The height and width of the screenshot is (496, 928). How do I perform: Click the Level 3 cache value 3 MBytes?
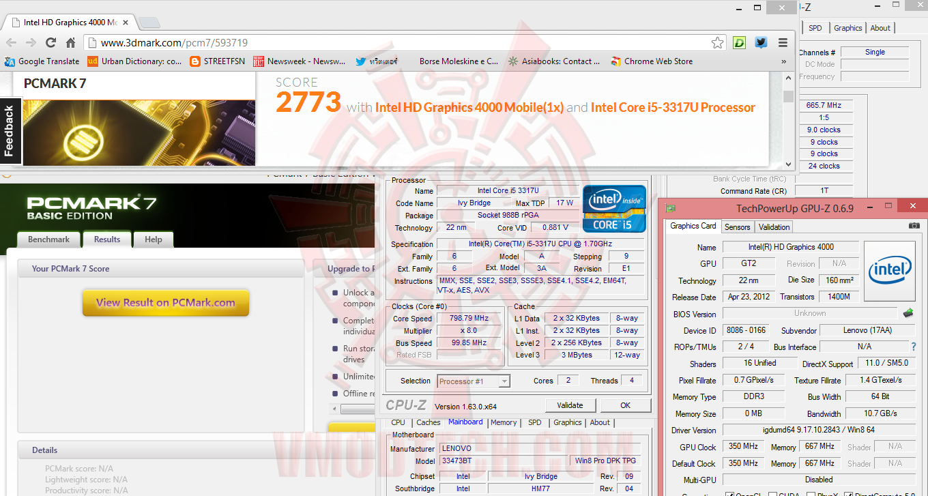pos(577,355)
